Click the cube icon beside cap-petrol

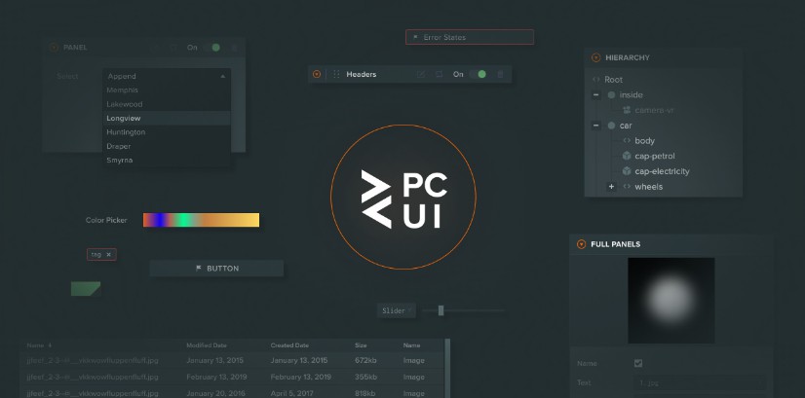click(626, 156)
